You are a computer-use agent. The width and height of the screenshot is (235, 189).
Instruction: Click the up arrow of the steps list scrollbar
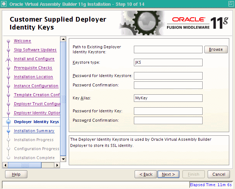click(x=63, y=39)
